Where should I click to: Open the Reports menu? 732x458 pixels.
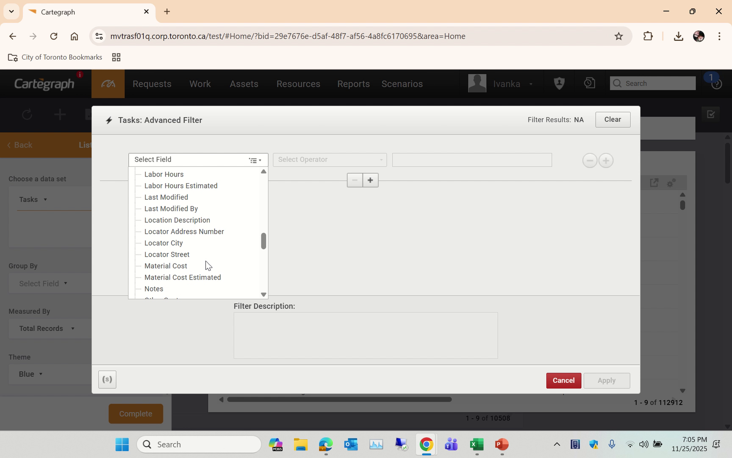click(353, 84)
